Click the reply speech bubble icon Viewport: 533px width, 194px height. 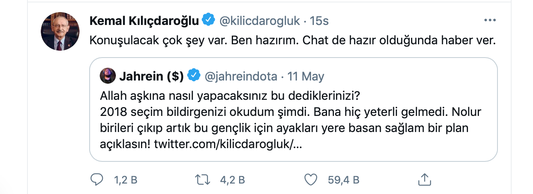tap(97, 180)
